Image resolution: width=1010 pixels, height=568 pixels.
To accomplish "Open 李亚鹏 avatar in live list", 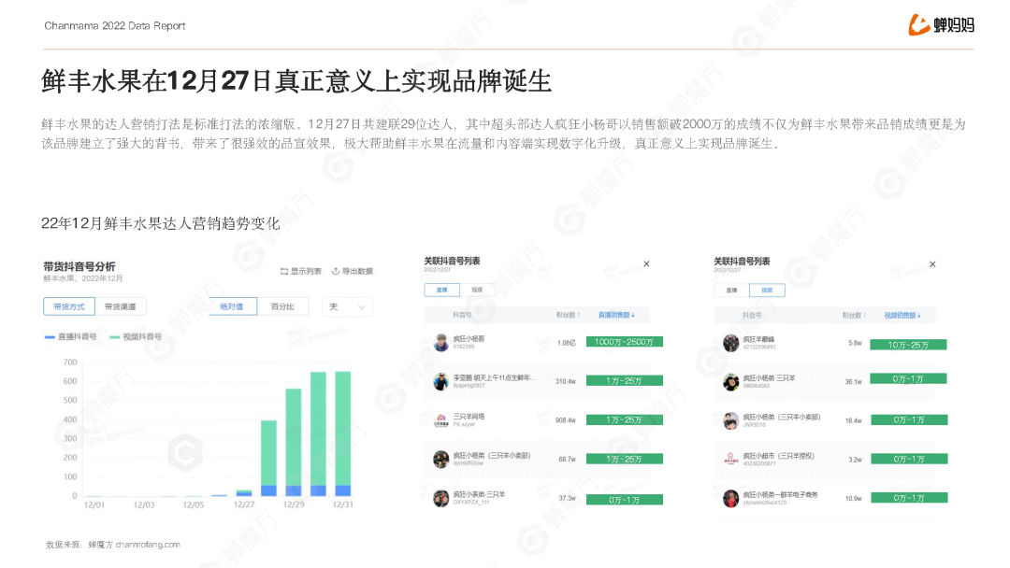I will click(441, 381).
